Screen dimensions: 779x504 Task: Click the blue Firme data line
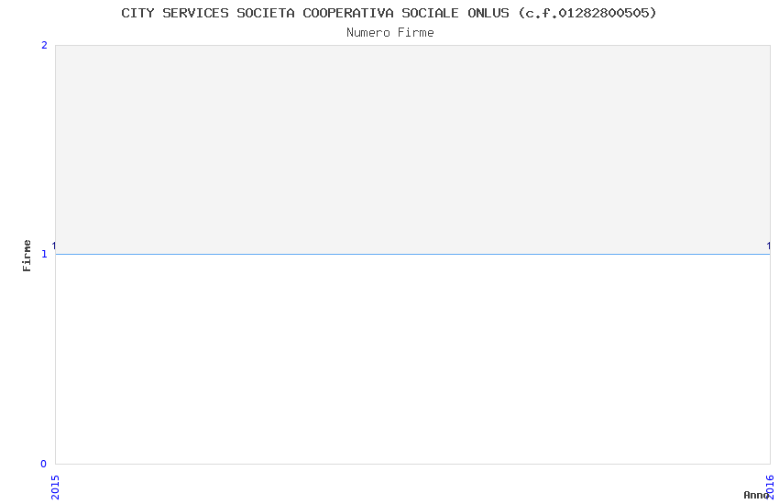click(x=412, y=254)
